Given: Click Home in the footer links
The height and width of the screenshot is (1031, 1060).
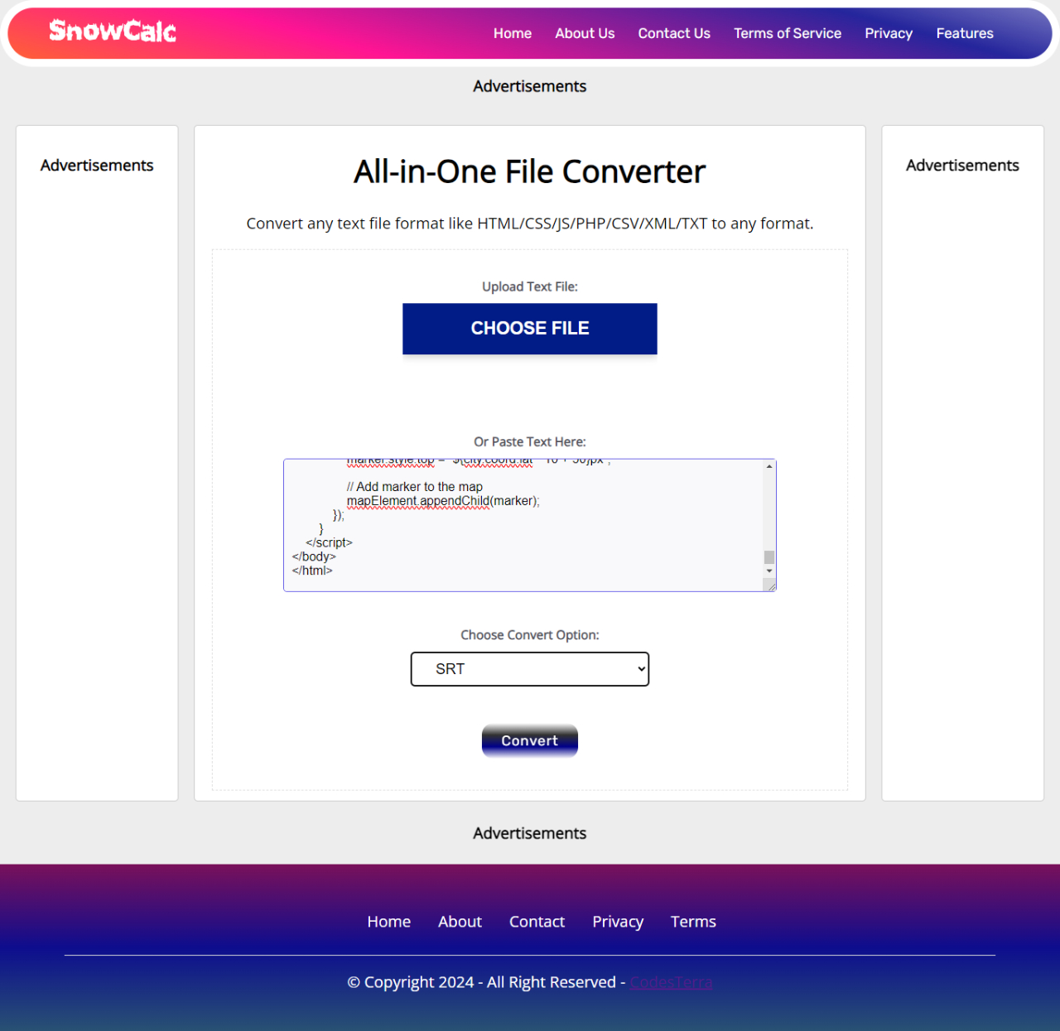Looking at the screenshot, I should [x=388, y=921].
